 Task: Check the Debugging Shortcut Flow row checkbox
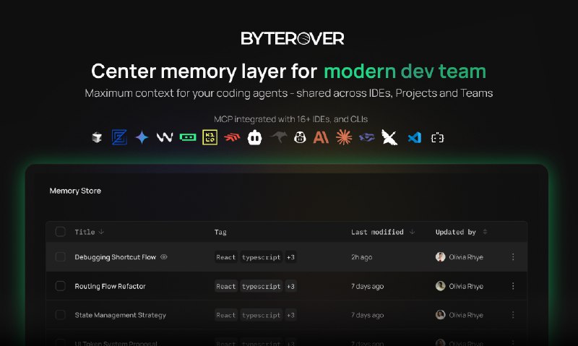coord(61,257)
